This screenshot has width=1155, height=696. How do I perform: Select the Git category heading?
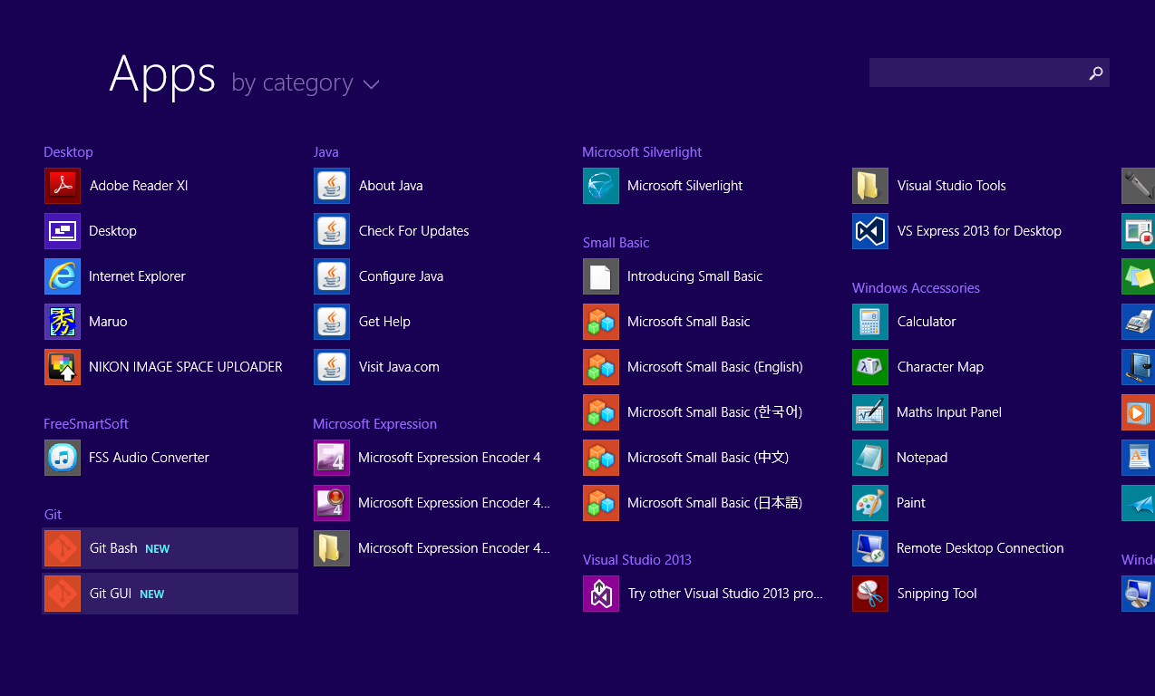coord(53,515)
